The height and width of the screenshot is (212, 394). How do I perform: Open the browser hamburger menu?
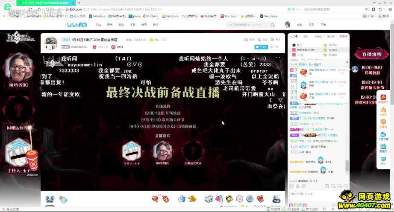(390, 9)
